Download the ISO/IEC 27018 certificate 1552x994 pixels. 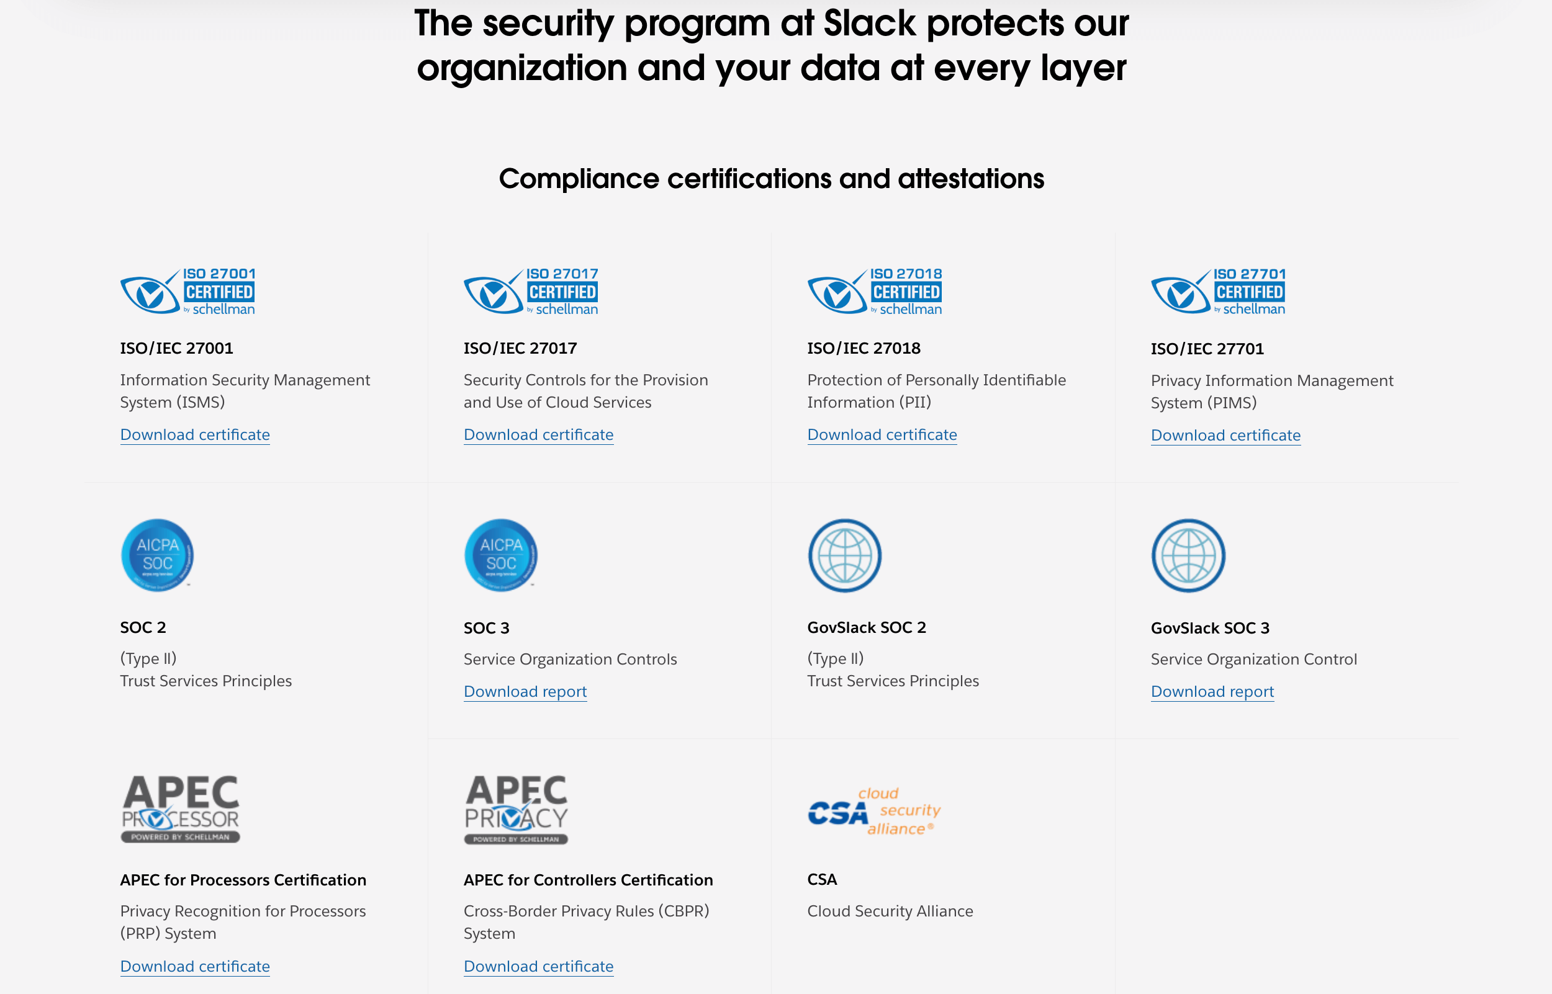[882, 434]
